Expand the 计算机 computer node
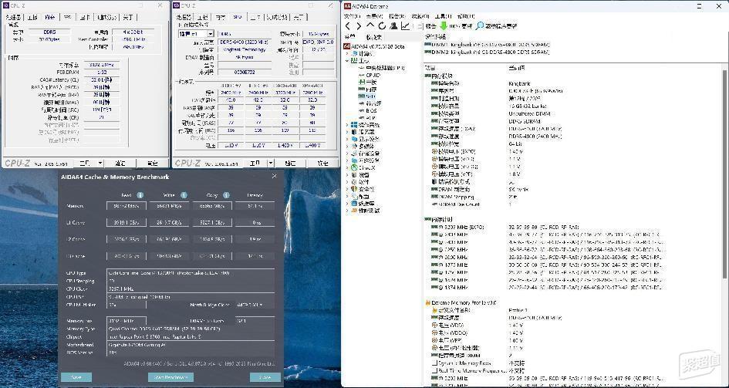Viewport: 729px width, 388px height. coord(347,53)
